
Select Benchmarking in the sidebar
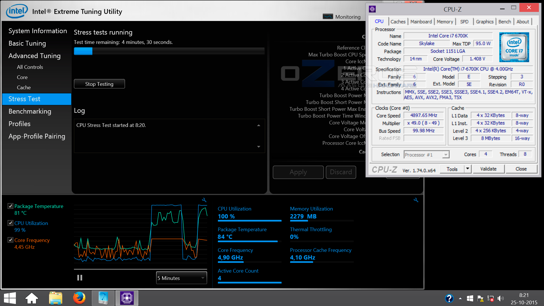30,111
